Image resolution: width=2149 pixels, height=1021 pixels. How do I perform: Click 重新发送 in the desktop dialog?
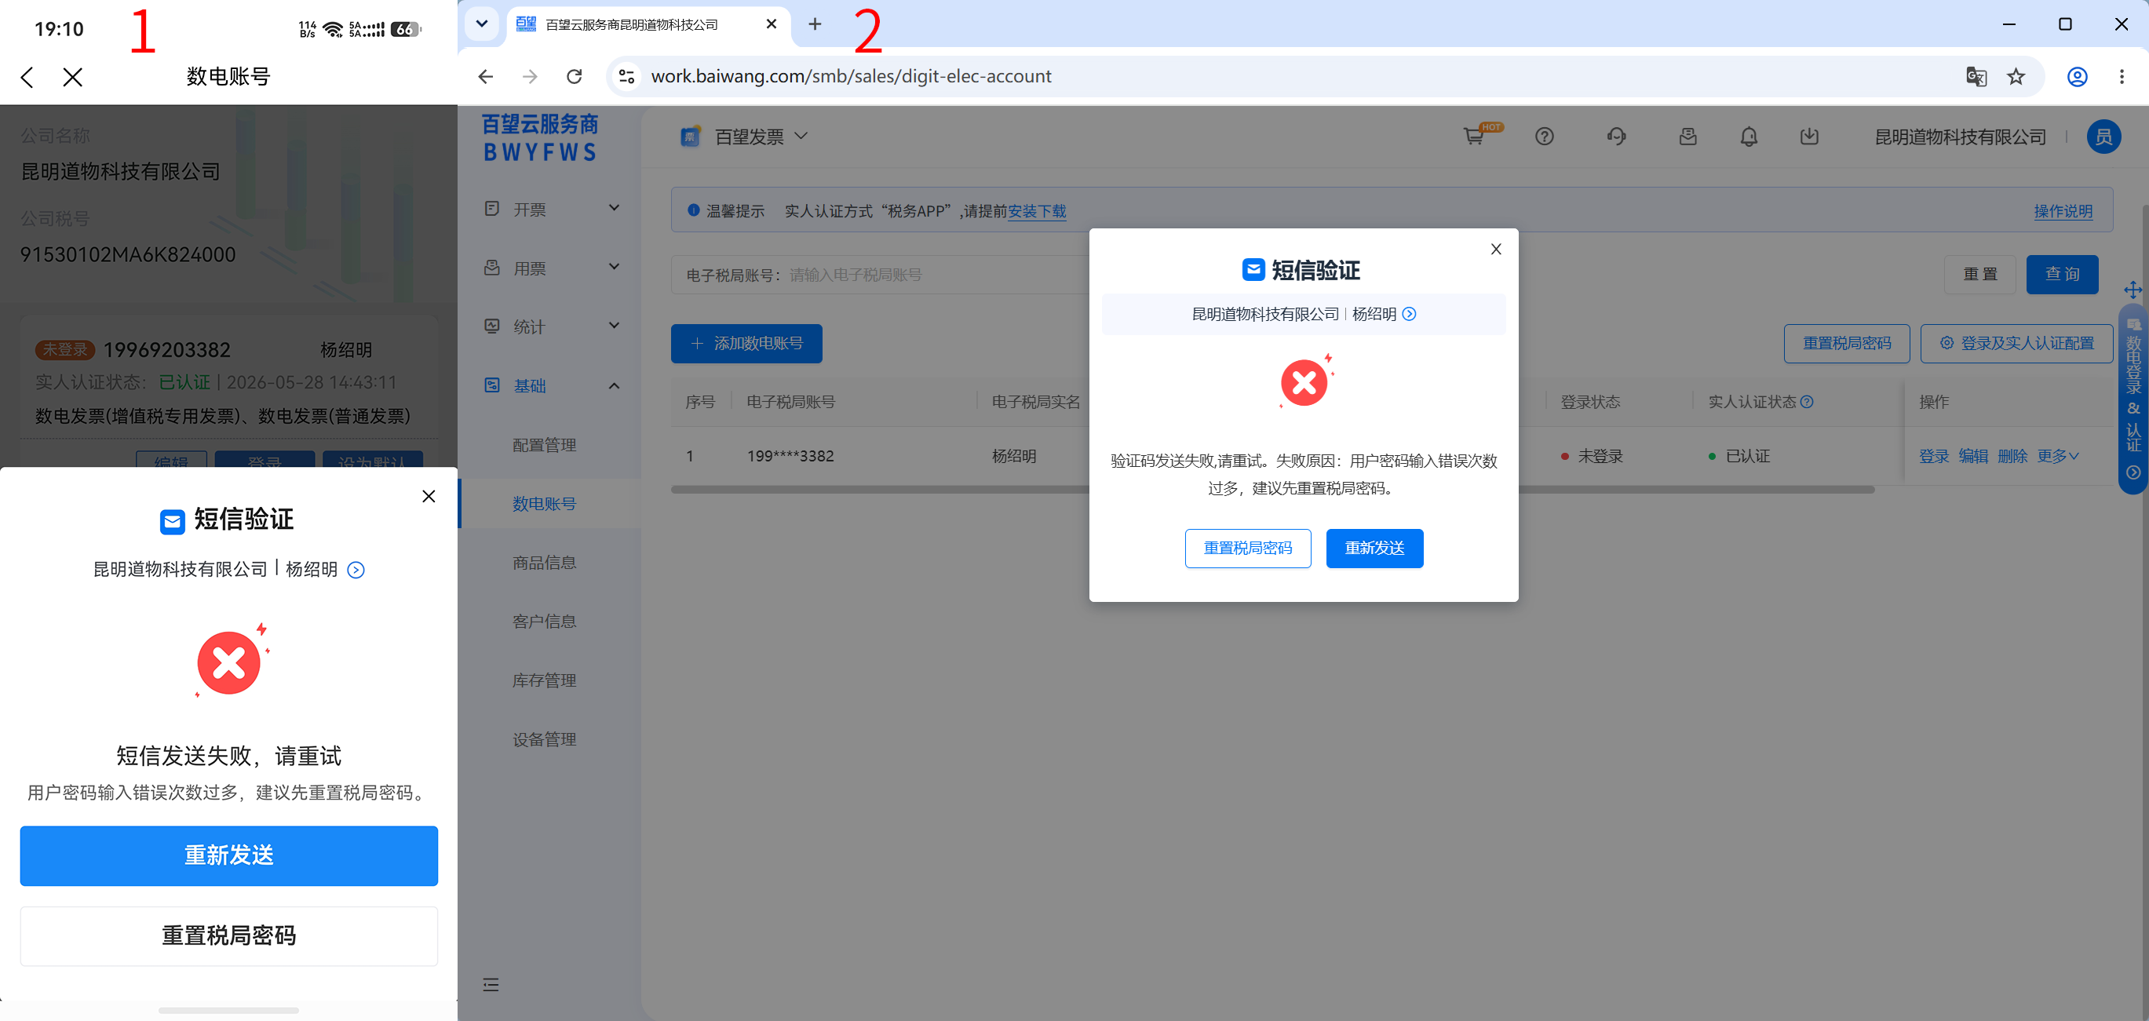click(1374, 548)
